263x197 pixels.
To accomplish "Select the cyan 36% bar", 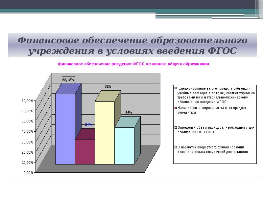I will point(124,145).
